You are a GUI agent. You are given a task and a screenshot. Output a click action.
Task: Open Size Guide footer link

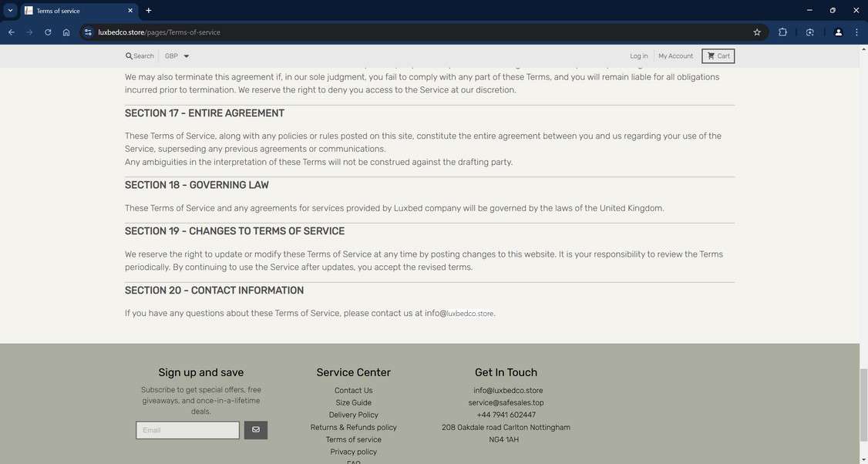point(353,402)
